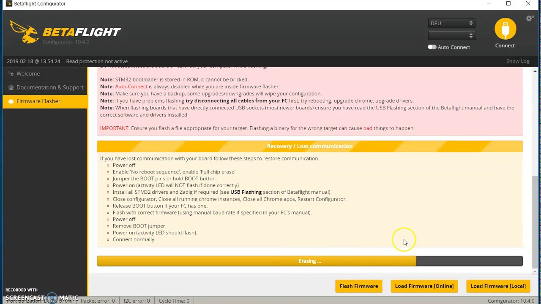
Task: Select the Firmware Flasher tab
Action: (x=45, y=101)
